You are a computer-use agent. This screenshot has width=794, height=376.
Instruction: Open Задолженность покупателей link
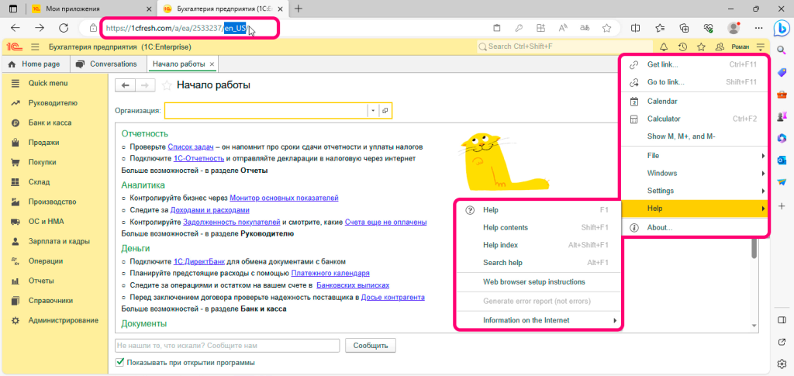click(x=232, y=222)
